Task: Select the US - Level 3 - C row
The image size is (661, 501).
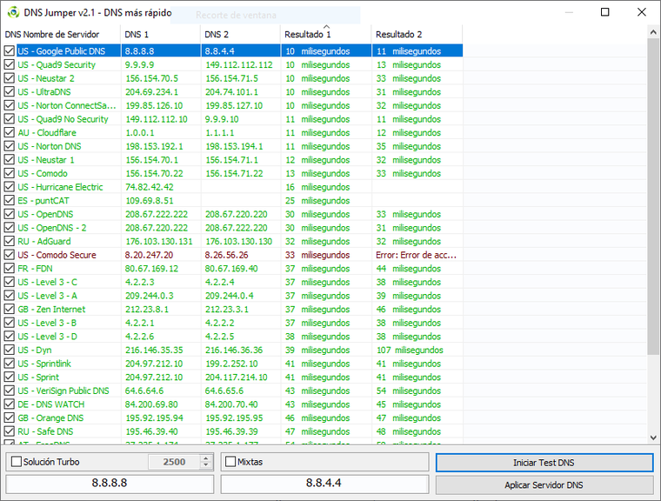Action: tap(233, 282)
